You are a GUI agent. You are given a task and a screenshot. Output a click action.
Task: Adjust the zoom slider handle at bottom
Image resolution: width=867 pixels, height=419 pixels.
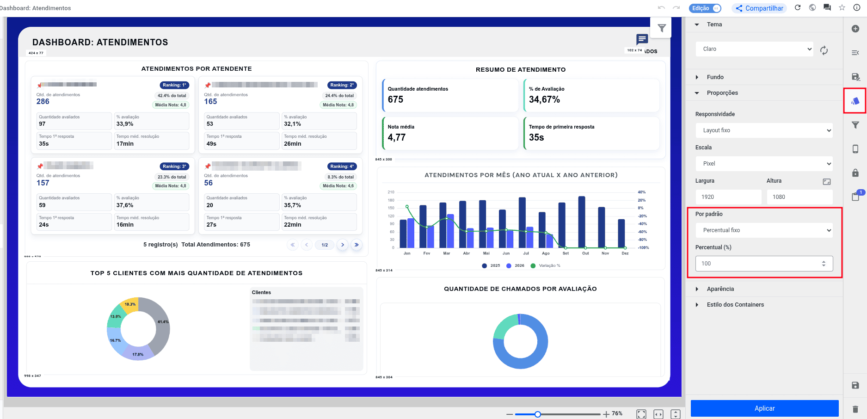pos(537,414)
